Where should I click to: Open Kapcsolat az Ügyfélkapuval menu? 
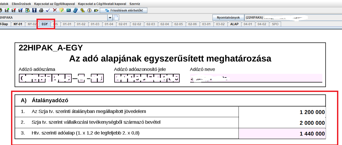pos(54,4)
